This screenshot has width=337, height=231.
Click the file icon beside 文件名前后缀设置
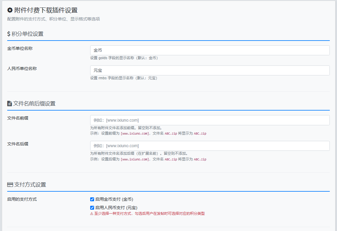pos(9,104)
